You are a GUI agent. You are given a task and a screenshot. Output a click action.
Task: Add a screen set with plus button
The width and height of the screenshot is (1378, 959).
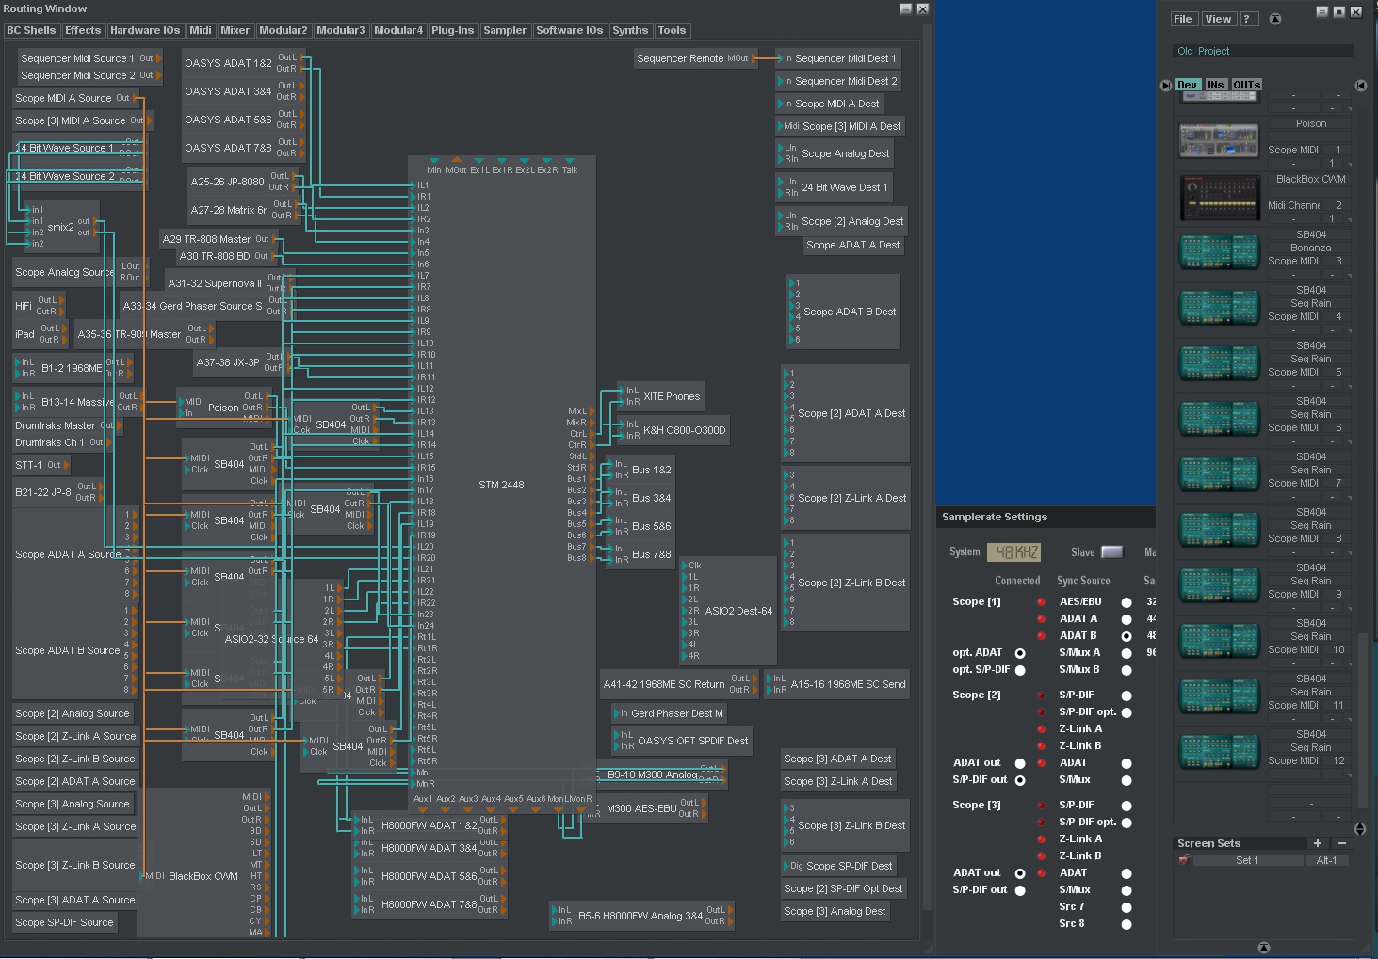tap(1317, 843)
